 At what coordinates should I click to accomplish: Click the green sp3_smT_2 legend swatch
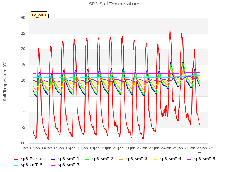click(87, 159)
